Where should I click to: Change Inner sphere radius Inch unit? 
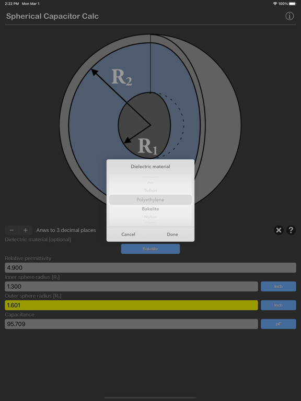(278, 287)
